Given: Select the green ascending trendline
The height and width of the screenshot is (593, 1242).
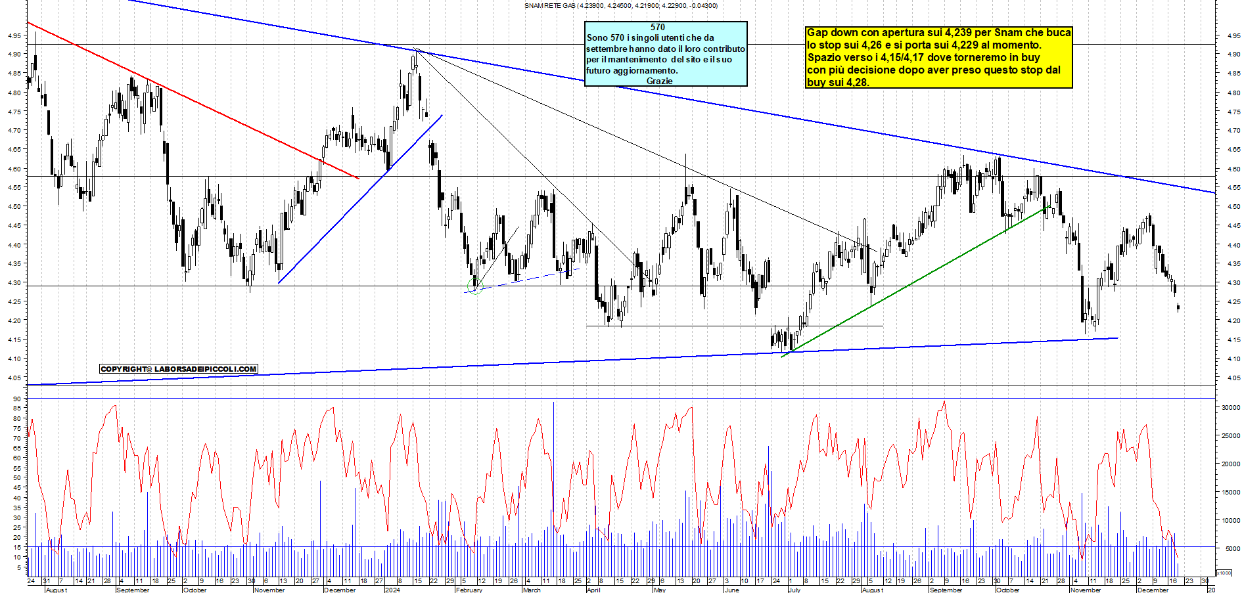Looking at the screenshot, I should point(915,281).
